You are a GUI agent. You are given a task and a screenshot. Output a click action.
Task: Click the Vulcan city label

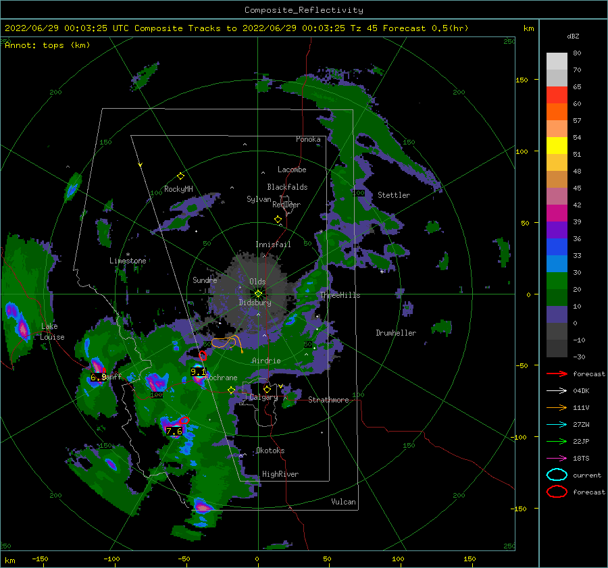pyautogui.click(x=344, y=502)
